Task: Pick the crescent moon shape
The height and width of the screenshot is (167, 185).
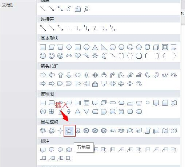Action: click(x=104, y=56)
